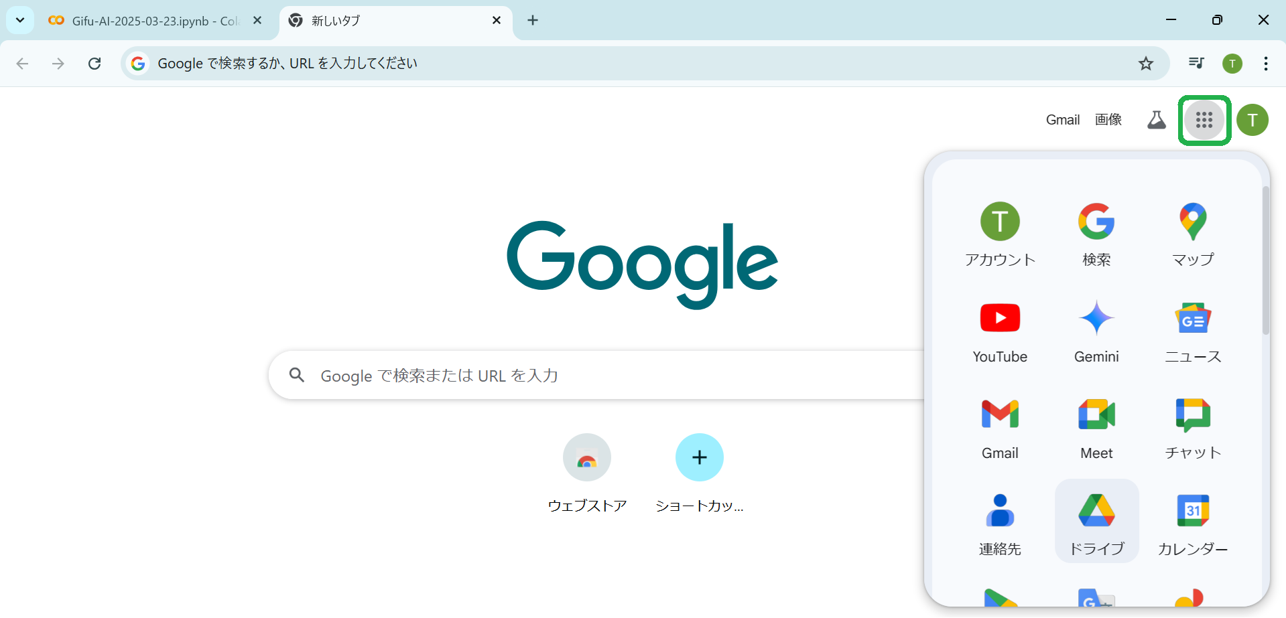Open the Gmail link at top

click(x=1063, y=120)
